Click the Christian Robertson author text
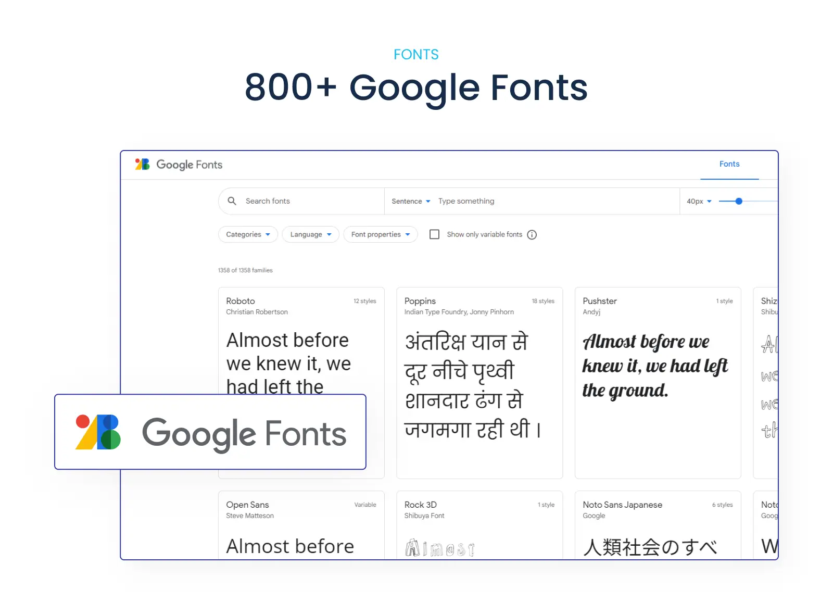Viewport: 833px width, 602px height. click(257, 312)
